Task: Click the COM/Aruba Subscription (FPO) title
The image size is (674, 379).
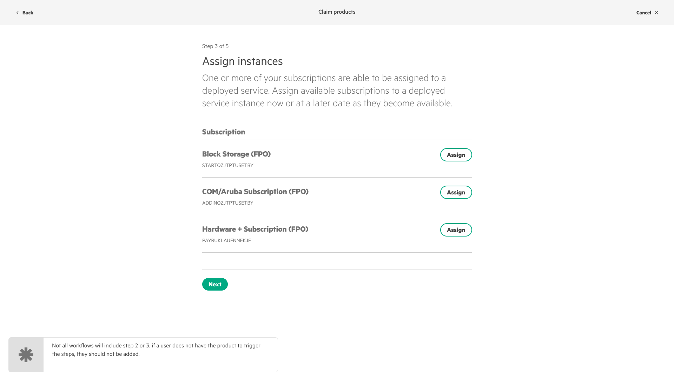Action: 255,192
